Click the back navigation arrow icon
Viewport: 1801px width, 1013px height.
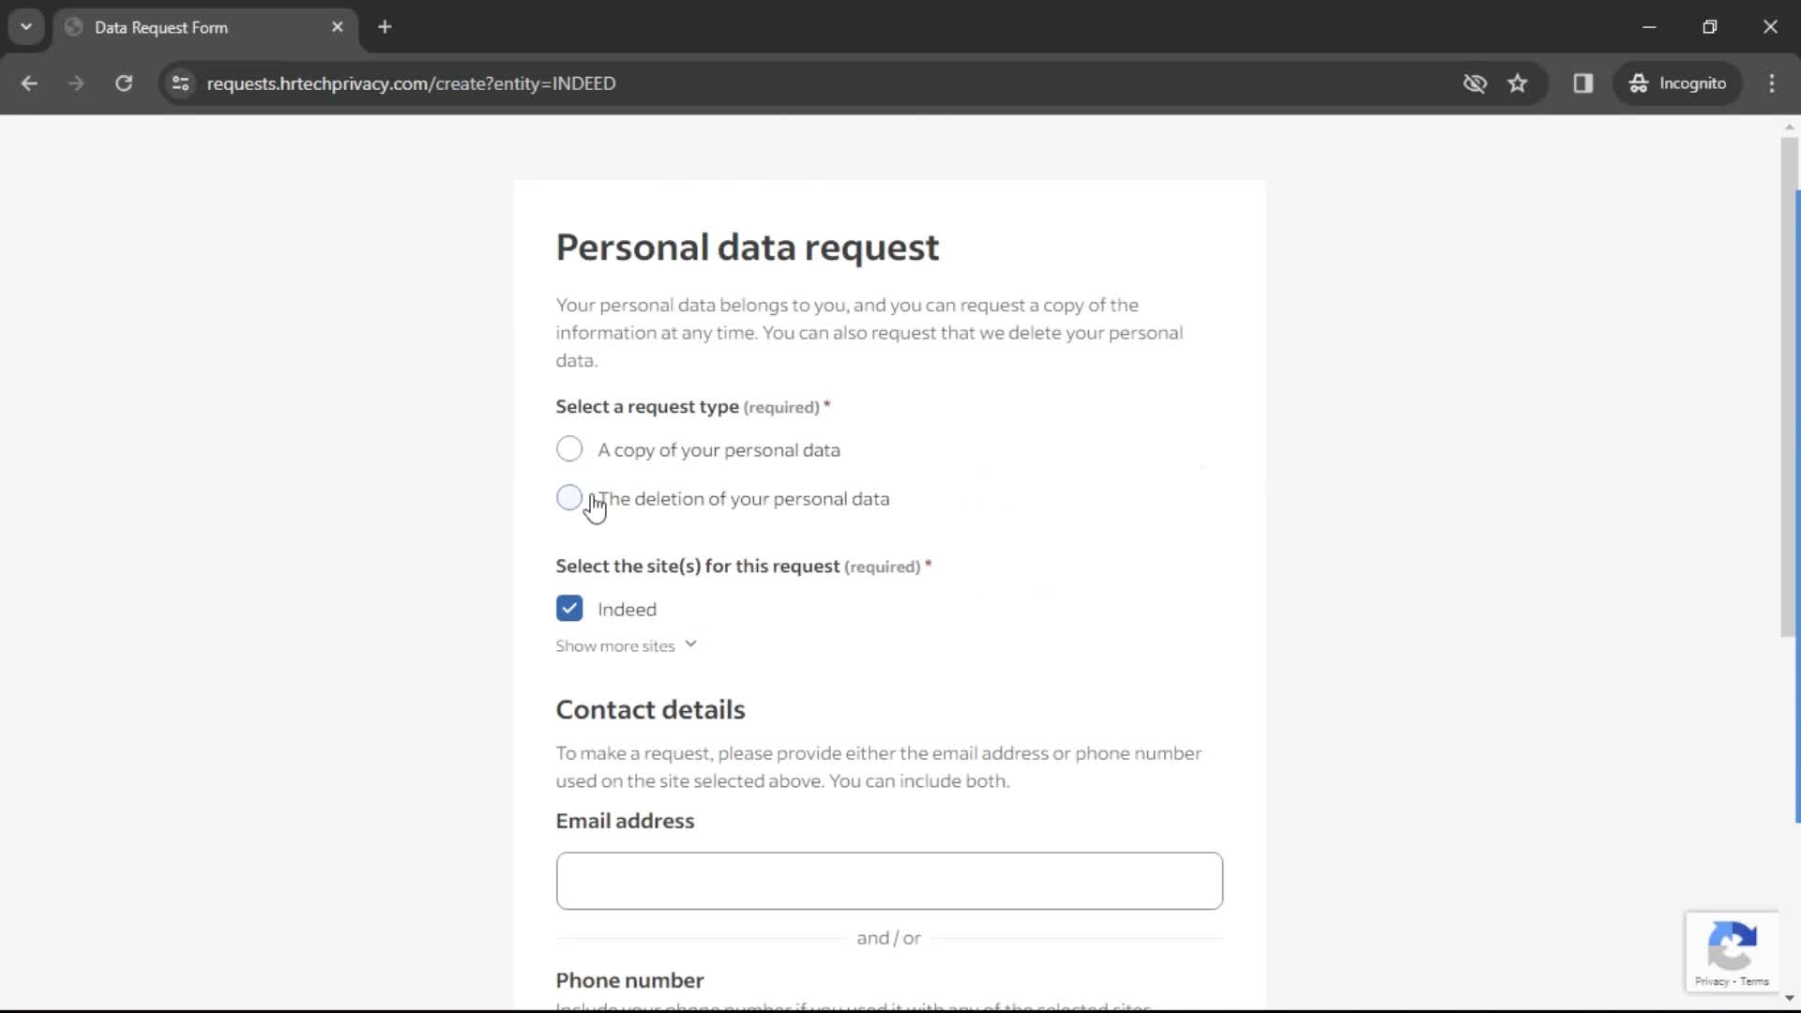point(30,83)
